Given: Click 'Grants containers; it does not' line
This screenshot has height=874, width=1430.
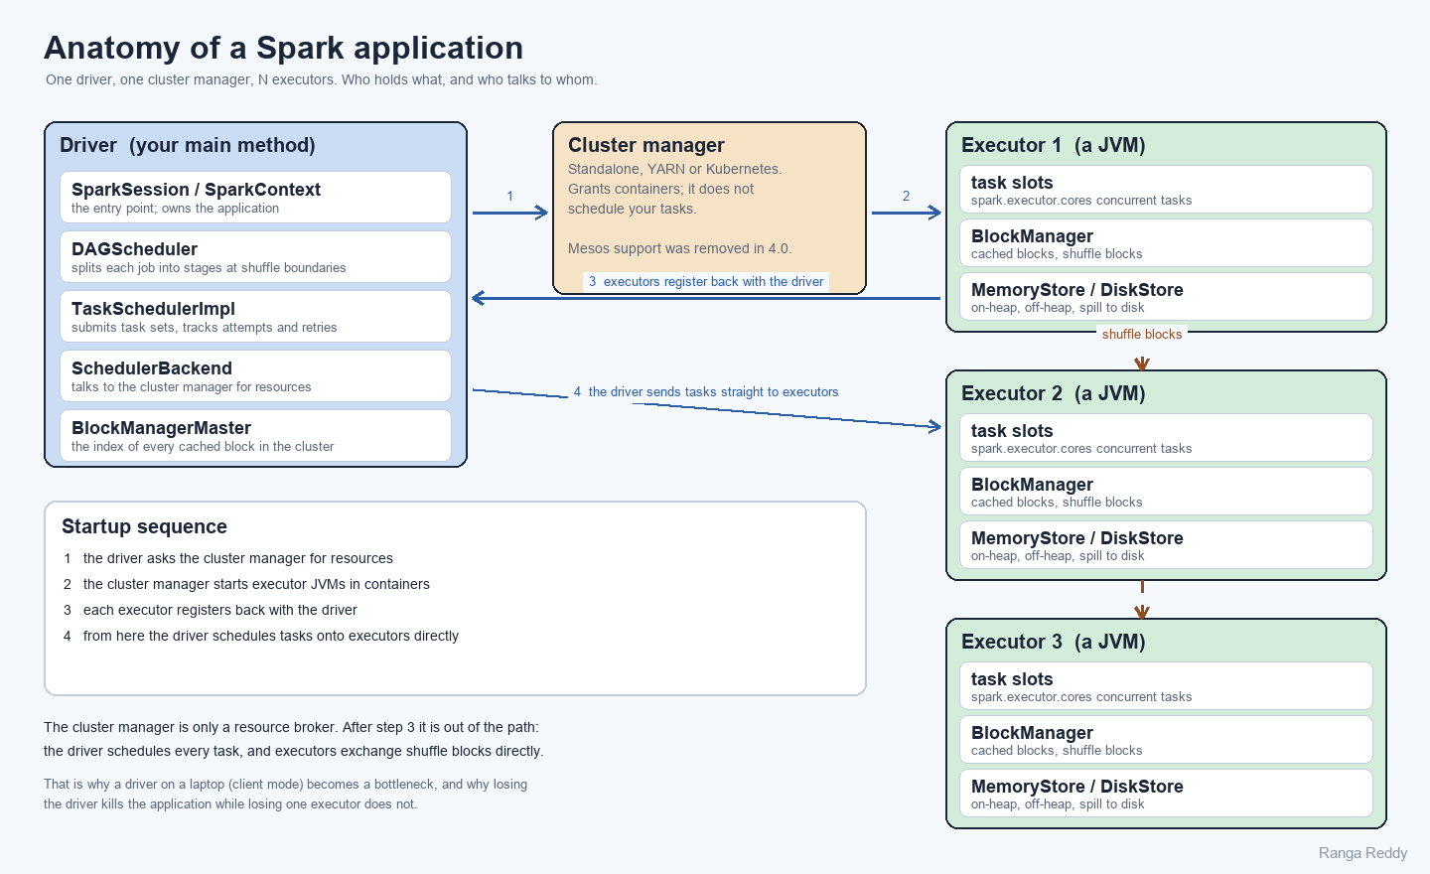Looking at the screenshot, I should [660, 189].
